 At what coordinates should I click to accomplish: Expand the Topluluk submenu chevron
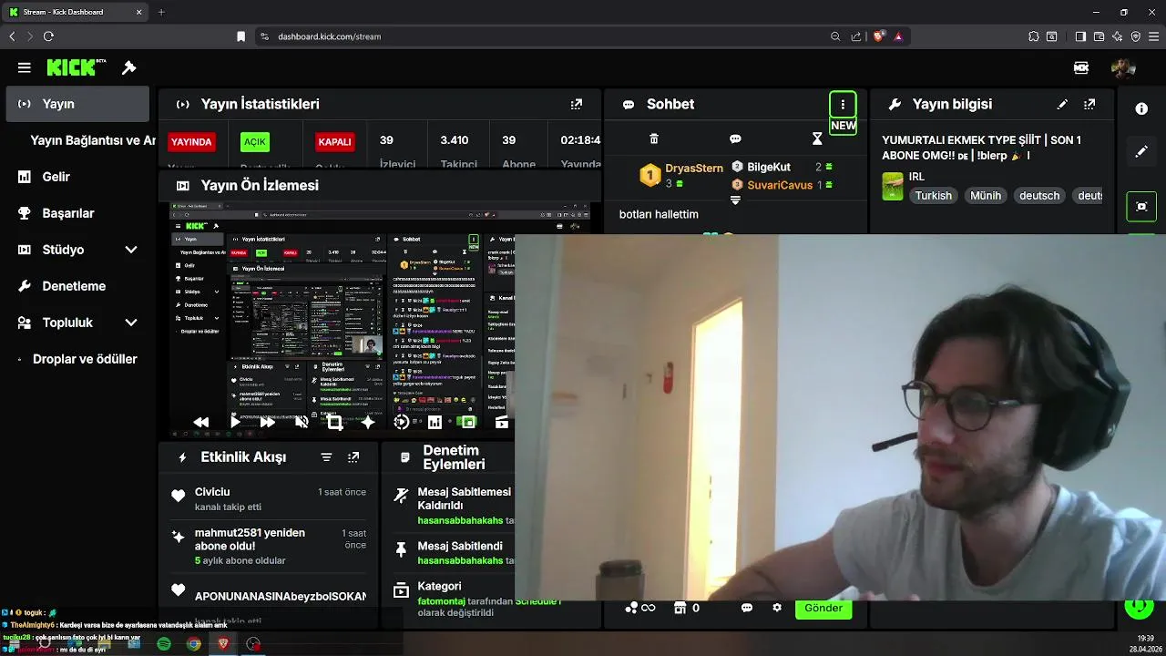(131, 323)
